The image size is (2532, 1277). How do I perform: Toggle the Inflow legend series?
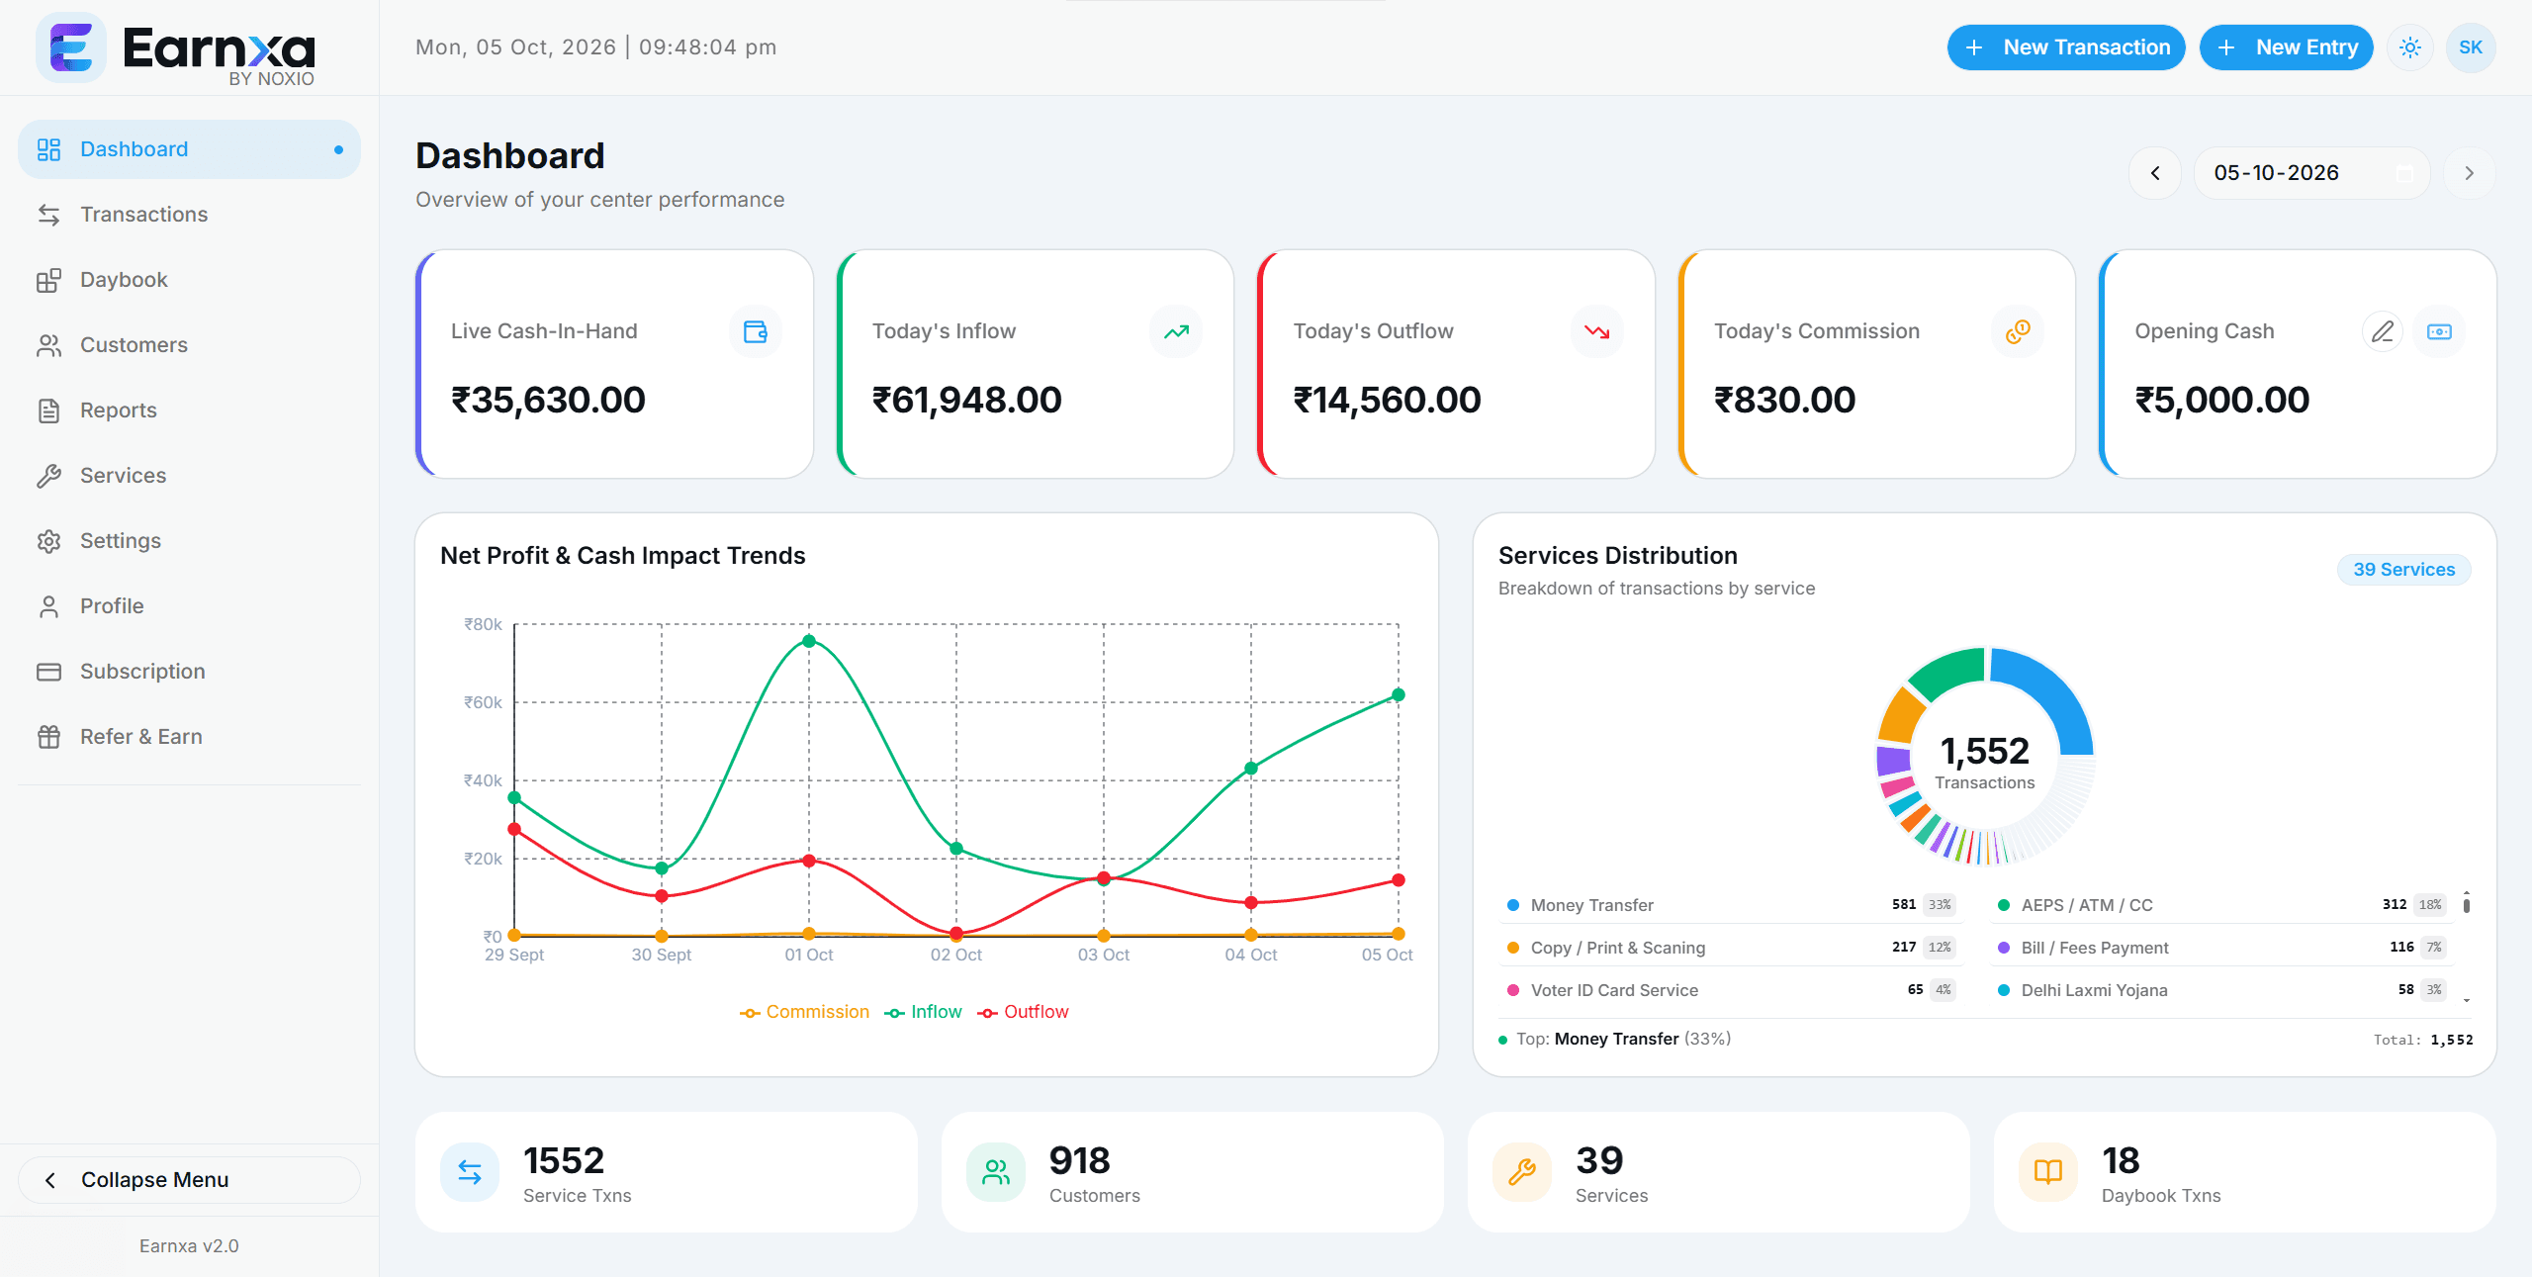[x=923, y=1012]
